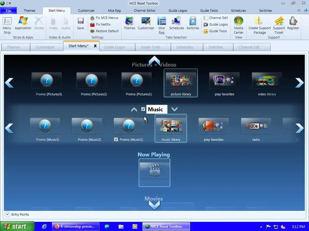Click Fix Netflix in Settings group

[x=100, y=25]
